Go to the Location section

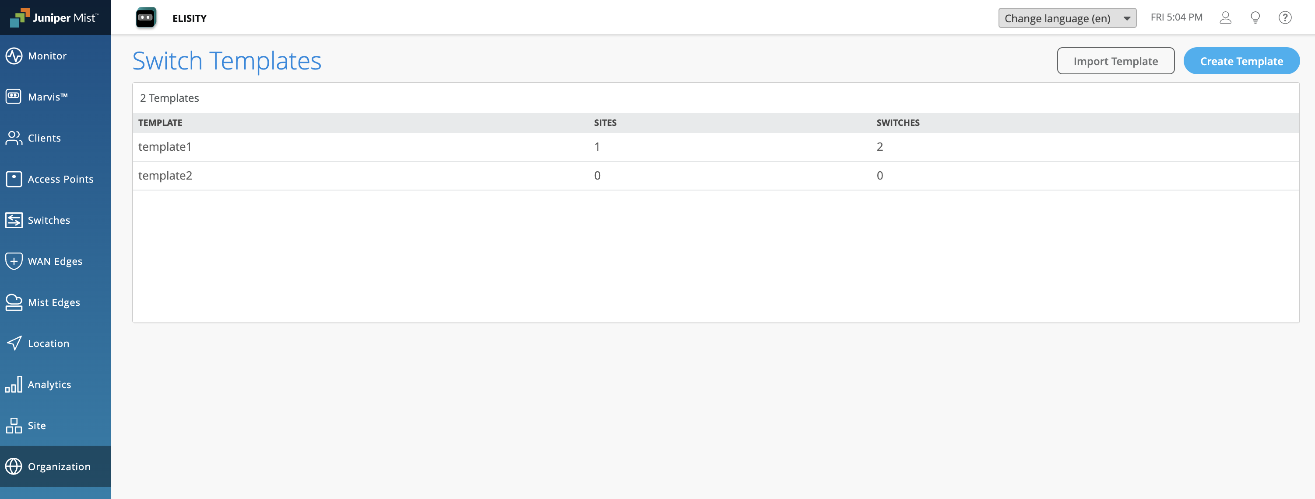tap(48, 343)
